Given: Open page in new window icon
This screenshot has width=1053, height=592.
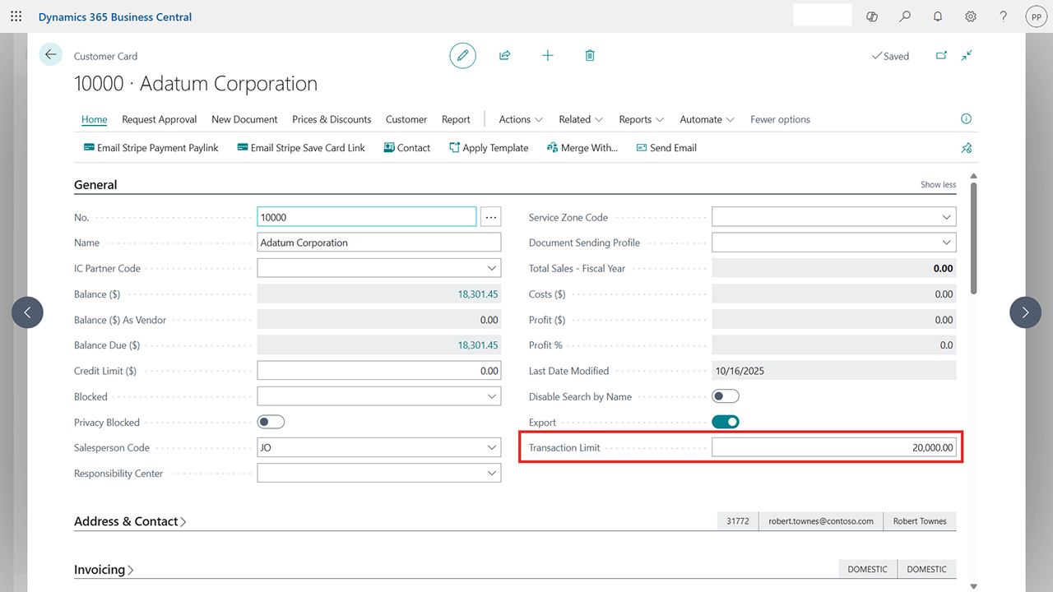Looking at the screenshot, I should tap(941, 55).
